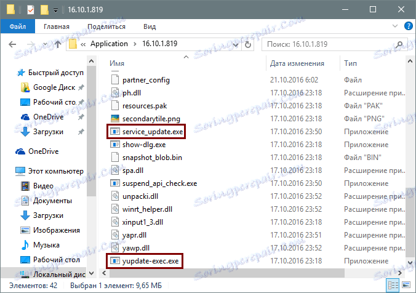Click horizontal scroll right arrow
Viewport: 416px width, 293px height.
pyautogui.click(x=400, y=273)
